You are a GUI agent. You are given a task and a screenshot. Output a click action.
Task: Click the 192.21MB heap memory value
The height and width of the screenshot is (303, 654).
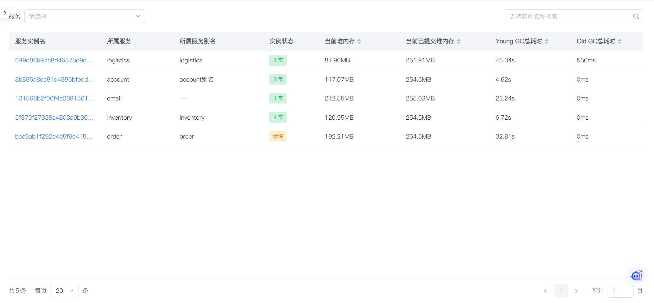(339, 136)
